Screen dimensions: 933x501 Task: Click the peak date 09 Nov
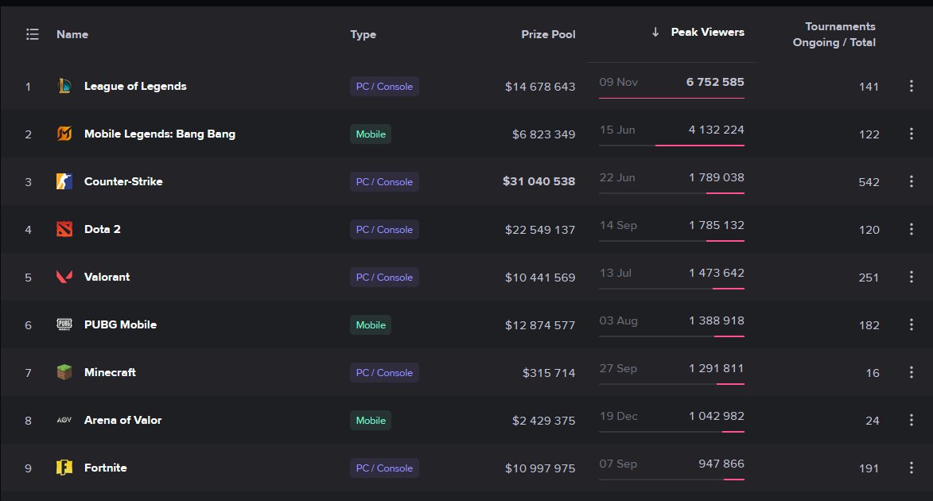[x=618, y=82]
